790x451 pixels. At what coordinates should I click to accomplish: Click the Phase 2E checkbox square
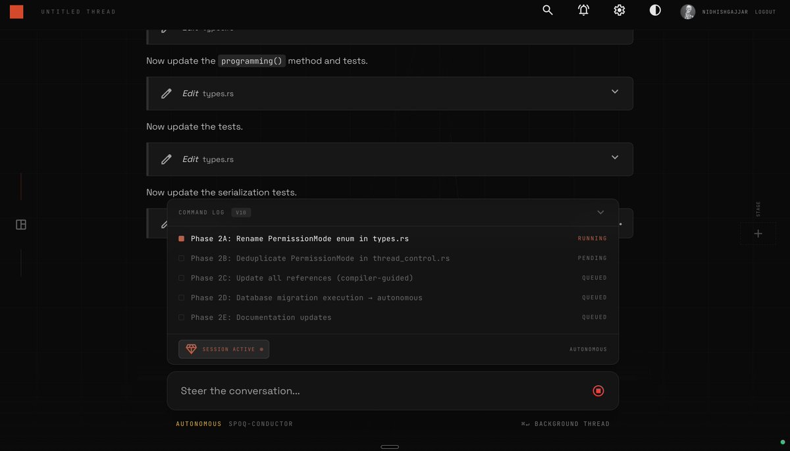(x=181, y=317)
